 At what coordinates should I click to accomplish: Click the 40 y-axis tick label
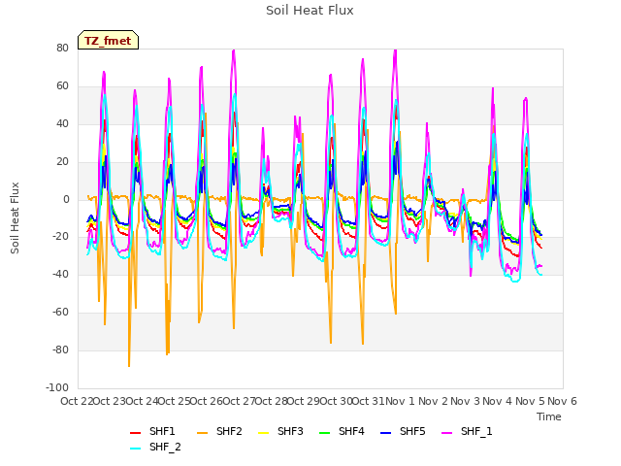click(62, 124)
